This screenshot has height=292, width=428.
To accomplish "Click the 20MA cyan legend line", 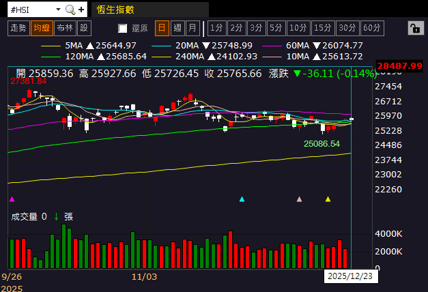I will point(161,46).
